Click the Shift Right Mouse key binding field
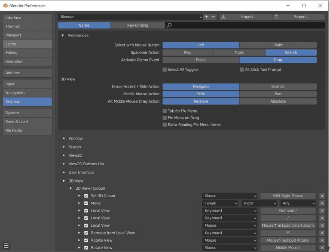 pos(287,196)
